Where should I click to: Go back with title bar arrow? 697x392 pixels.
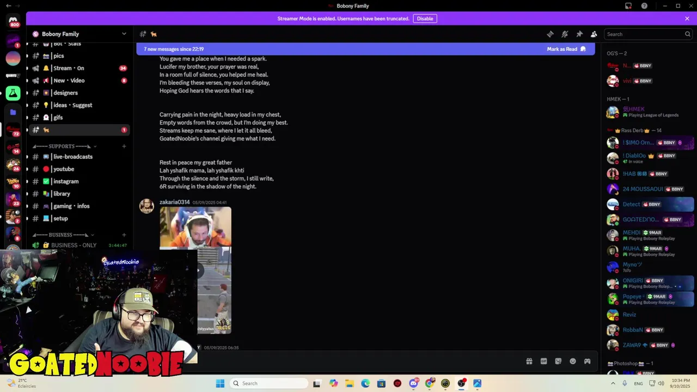coord(8,6)
